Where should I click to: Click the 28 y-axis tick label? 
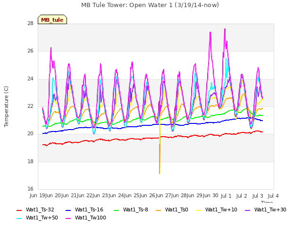point(30,24)
